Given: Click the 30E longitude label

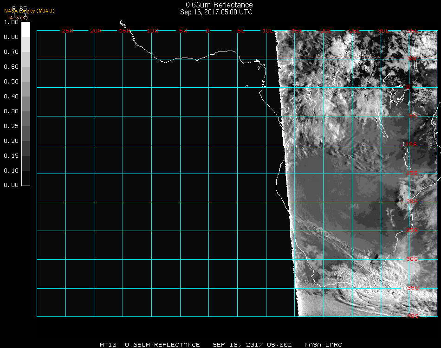Looking at the screenshot, I should click(x=383, y=31).
